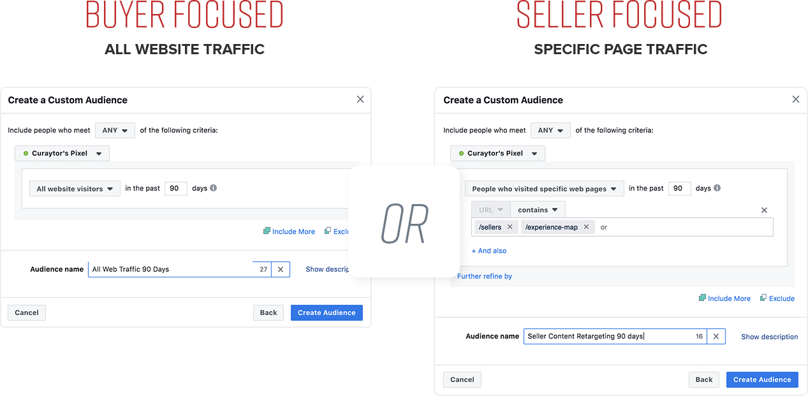Close the right Create a Custom Audience dialog
The width and height of the screenshot is (808, 396).
point(795,99)
